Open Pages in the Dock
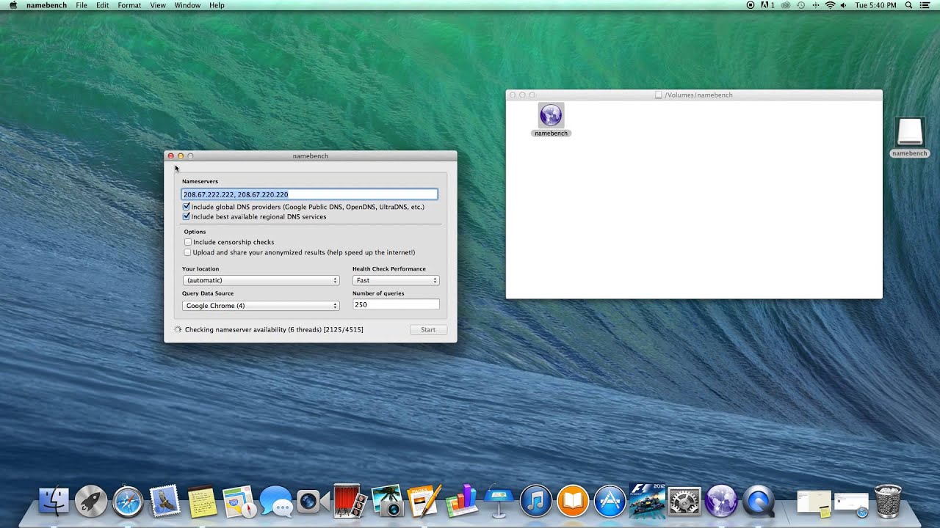 pyautogui.click(x=424, y=501)
